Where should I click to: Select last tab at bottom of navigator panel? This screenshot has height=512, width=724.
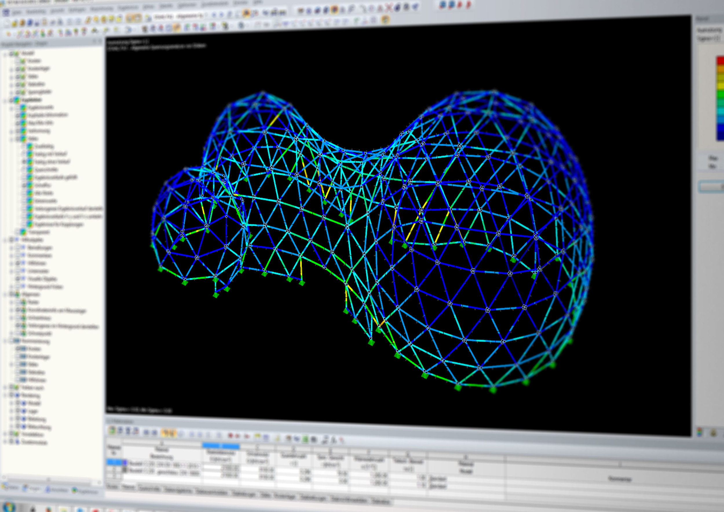(85, 491)
